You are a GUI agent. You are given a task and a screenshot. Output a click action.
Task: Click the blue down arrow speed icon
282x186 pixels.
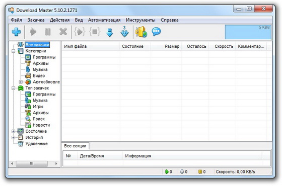[x=110, y=32]
